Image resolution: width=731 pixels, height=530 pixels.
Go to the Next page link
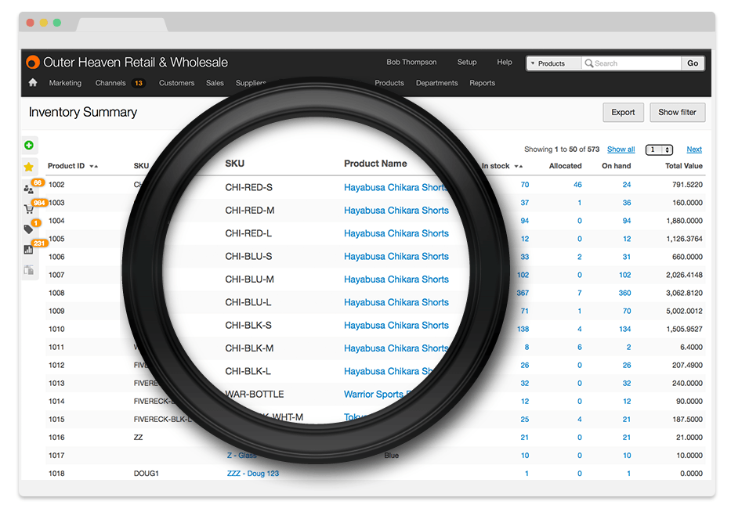click(x=694, y=150)
